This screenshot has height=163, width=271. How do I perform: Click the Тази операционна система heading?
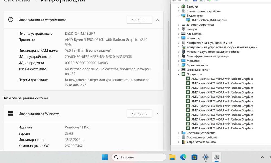(x=26, y=98)
